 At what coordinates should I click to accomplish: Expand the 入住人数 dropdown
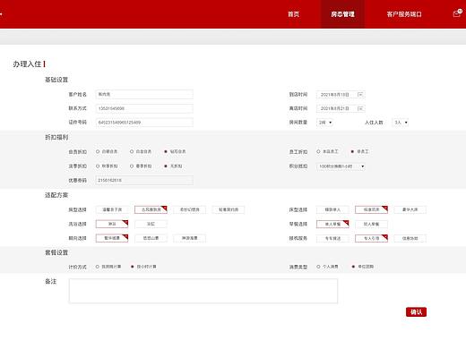click(x=401, y=123)
